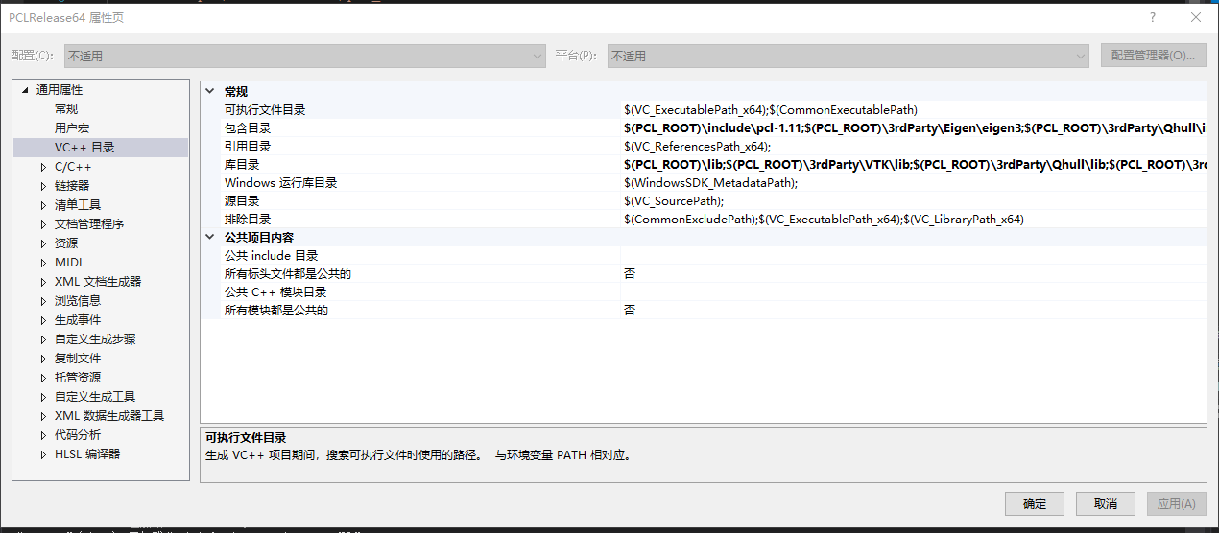Expand the 生成事件 node arrow
Viewport: 1219px width, 533px height.
coord(43,320)
